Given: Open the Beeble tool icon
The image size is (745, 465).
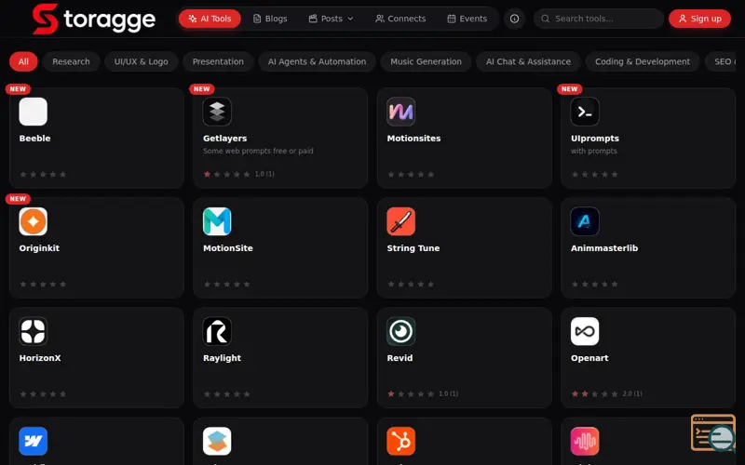Looking at the screenshot, I should pyautogui.click(x=34, y=112).
